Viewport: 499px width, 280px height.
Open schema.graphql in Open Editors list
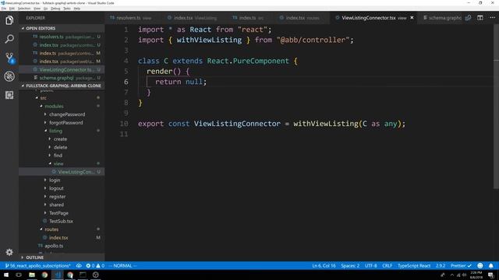tap(62, 78)
